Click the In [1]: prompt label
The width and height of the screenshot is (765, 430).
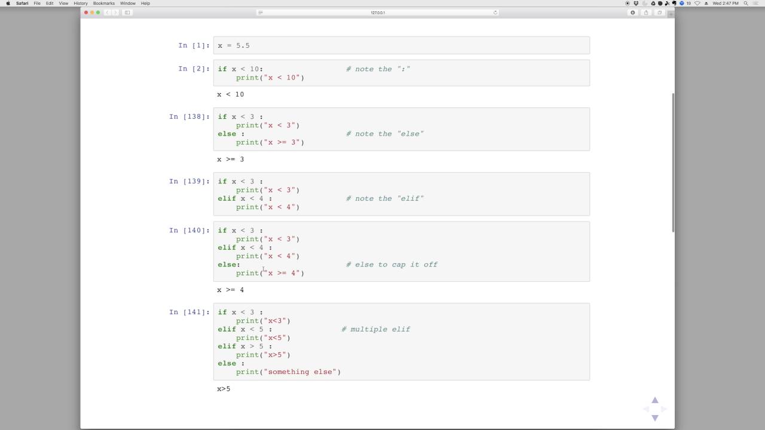tap(194, 45)
